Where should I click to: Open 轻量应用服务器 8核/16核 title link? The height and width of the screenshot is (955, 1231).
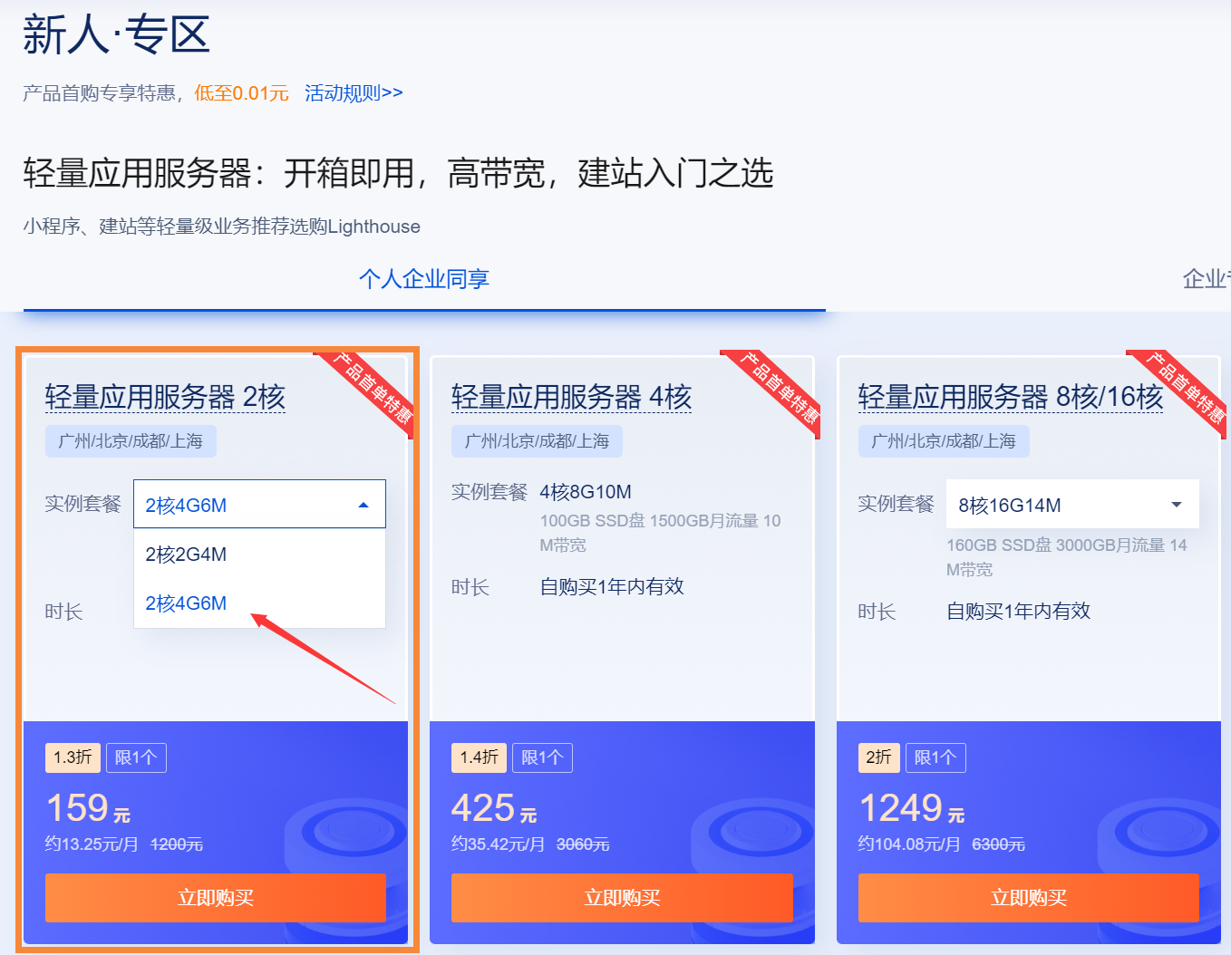tap(1011, 397)
